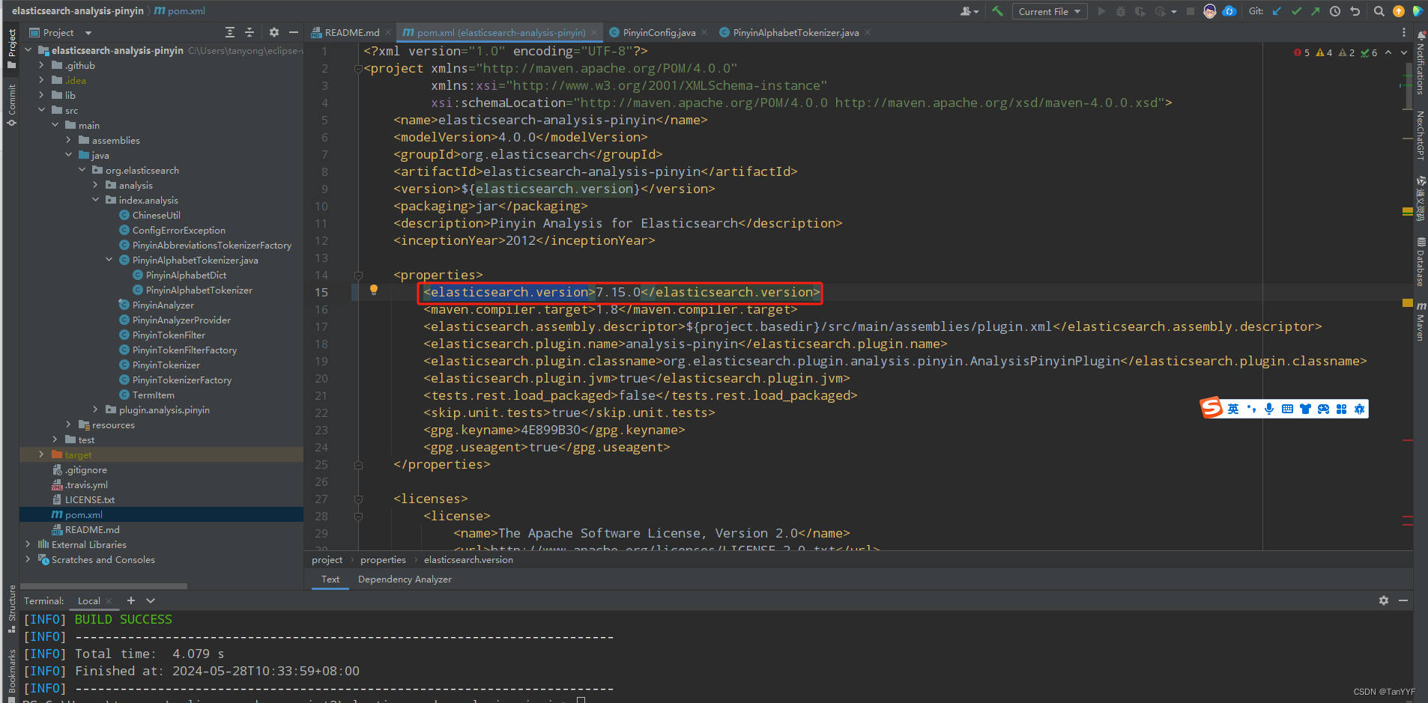Open PinyinTokenFilter class in project tree
This screenshot has width=1428, height=703.
(x=169, y=335)
